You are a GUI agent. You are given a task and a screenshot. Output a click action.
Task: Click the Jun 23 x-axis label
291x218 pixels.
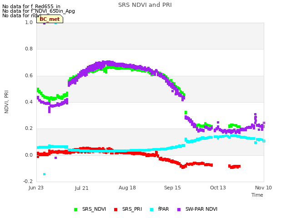click(x=36, y=188)
